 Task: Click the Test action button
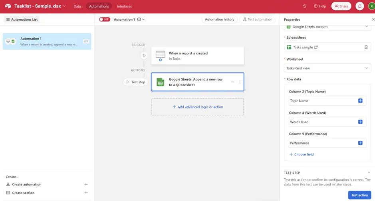pos(359,195)
